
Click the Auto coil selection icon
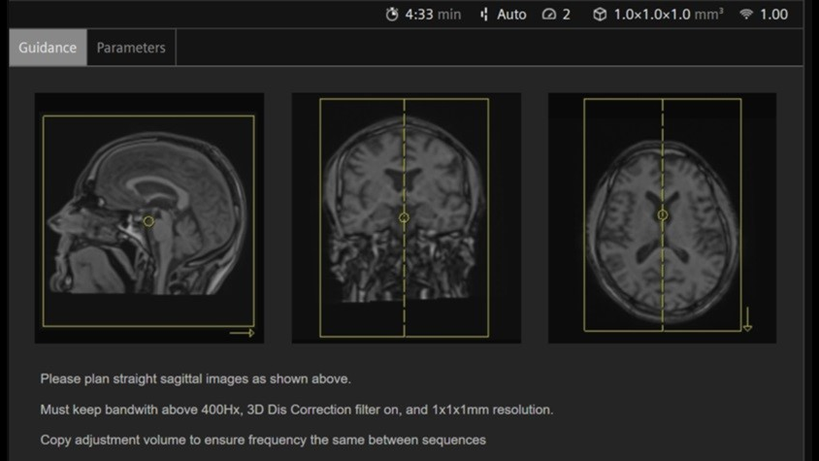coord(484,15)
